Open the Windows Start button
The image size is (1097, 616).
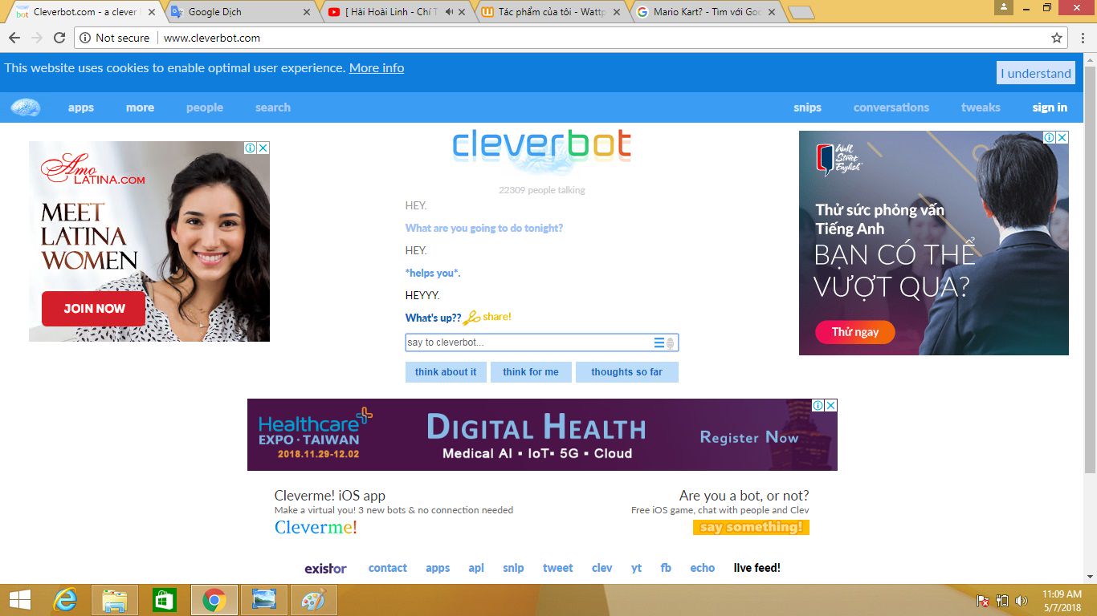click(x=20, y=600)
